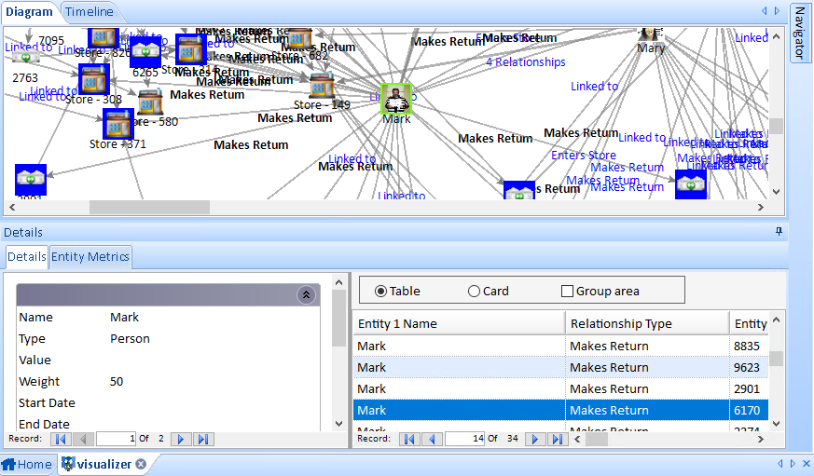
Task: Open the Home document tab
Action: click(x=27, y=464)
